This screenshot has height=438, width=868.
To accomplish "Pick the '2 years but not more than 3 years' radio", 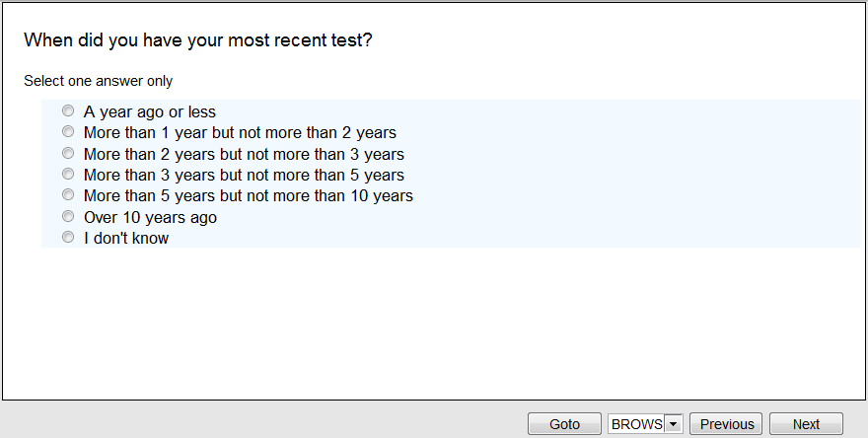I will 68,154.
